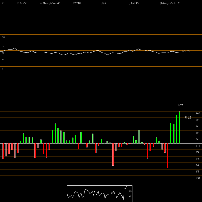Screen dimensions: 202x202
Task: Click the longest red bar near the right
Action: (168, 156)
